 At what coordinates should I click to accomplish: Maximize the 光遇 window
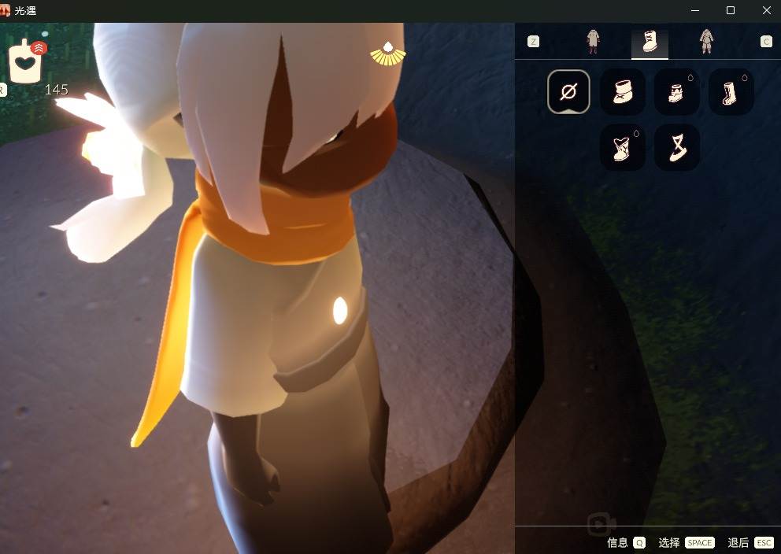[730, 10]
